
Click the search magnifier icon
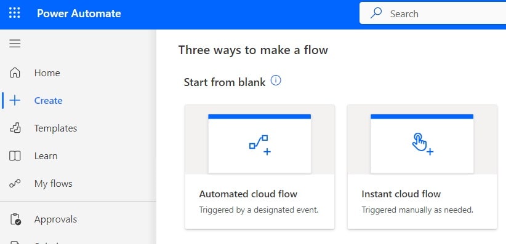point(376,14)
